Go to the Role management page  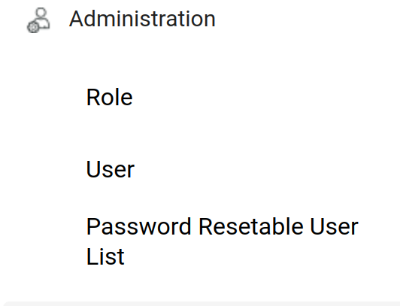(x=110, y=97)
